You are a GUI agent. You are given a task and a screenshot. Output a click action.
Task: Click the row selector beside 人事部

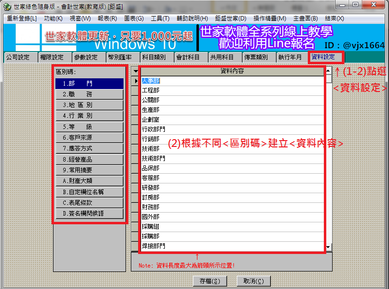point(136,81)
